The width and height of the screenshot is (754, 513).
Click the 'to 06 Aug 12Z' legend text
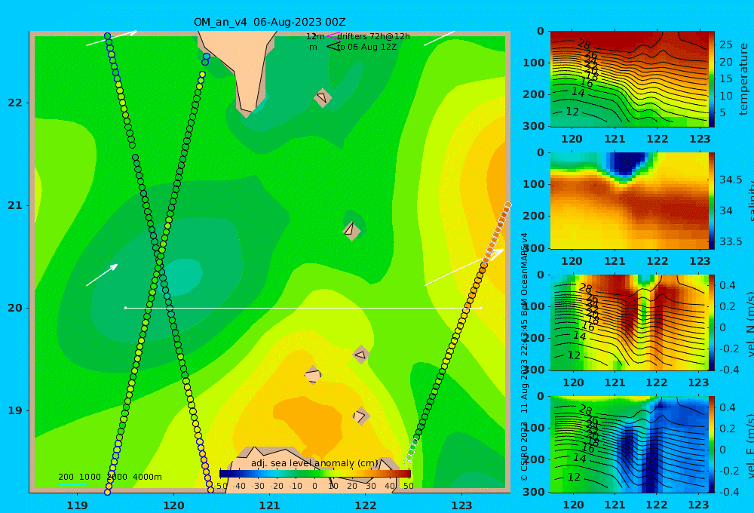tap(367, 47)
